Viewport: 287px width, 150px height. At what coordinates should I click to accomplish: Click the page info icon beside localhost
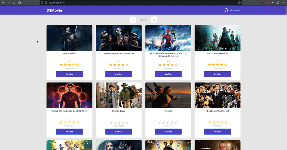point(46,3)
